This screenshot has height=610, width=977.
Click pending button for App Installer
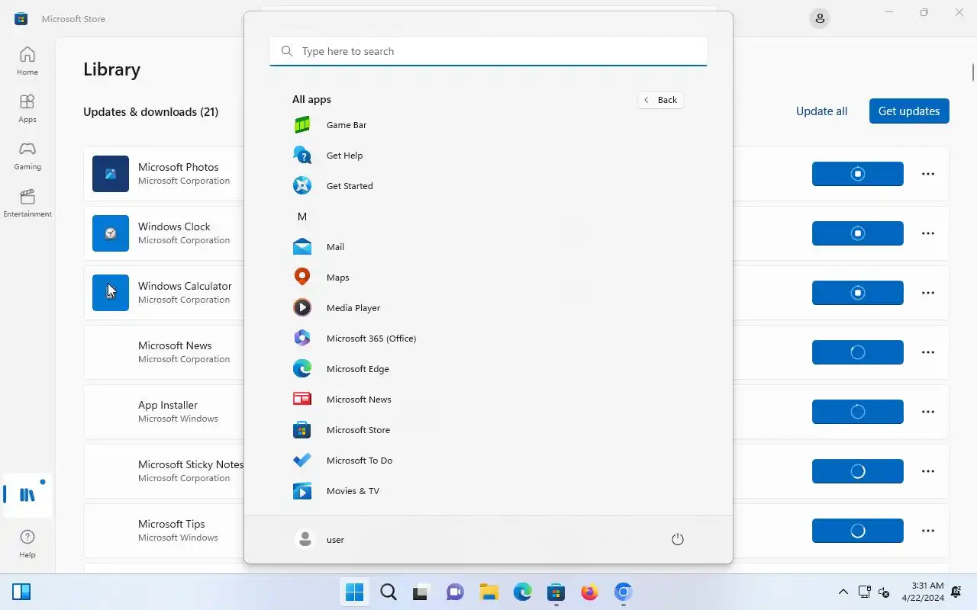pyautogui.click(x=858, y=412)
